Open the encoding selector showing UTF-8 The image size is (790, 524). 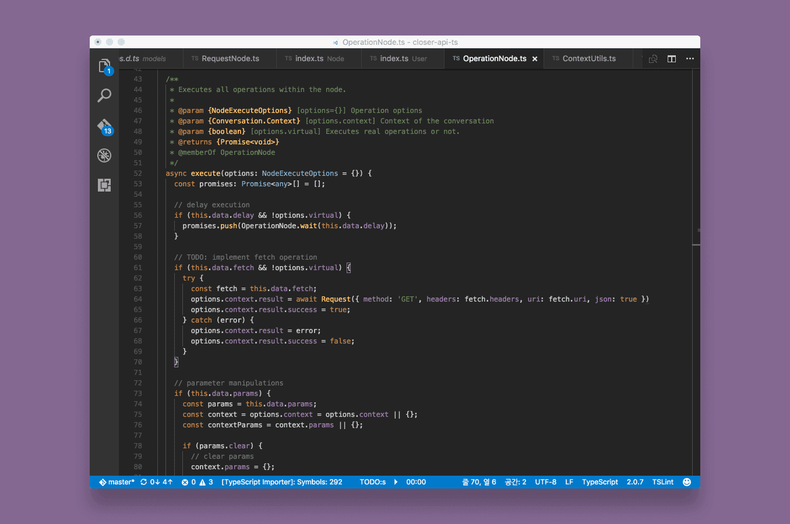pyautogui.click(x=545, y=482)
